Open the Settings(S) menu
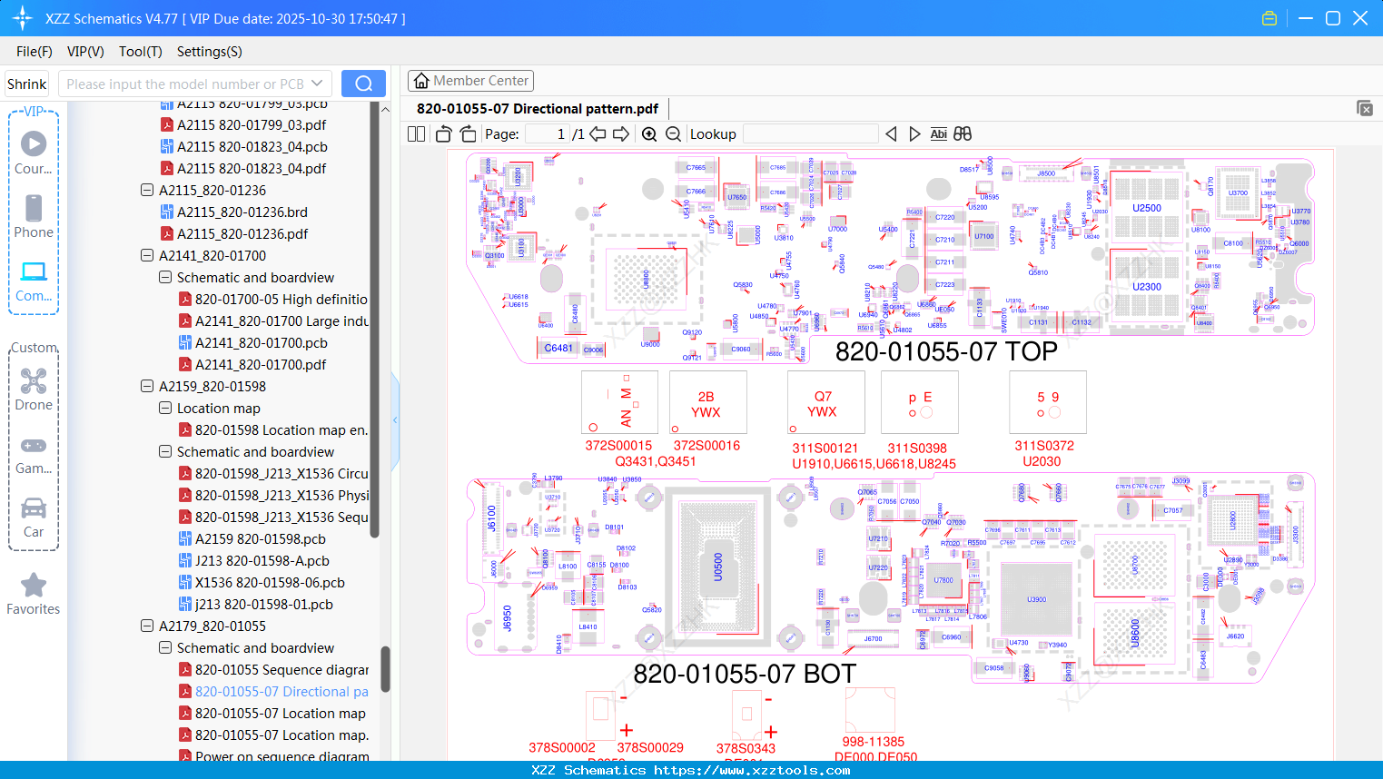 pyautogui.click(x=210, y=52)
